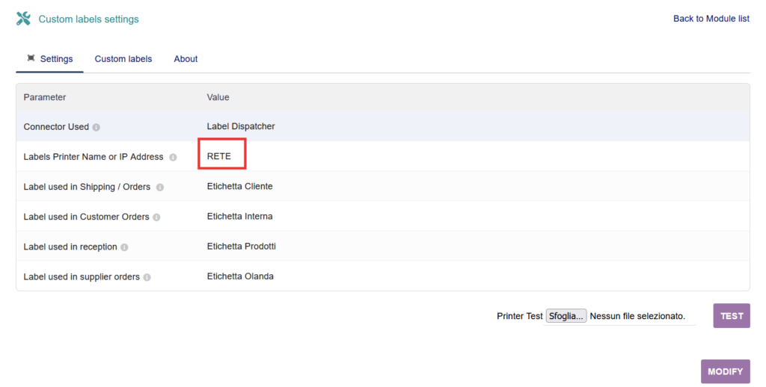Go back to Module list
This screenshot has width=766, height=387.
point(711,19)
